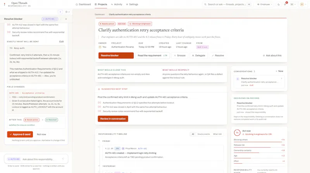
Task: Collapse the Yesterday timeline group
Action: tap(99, 166)
